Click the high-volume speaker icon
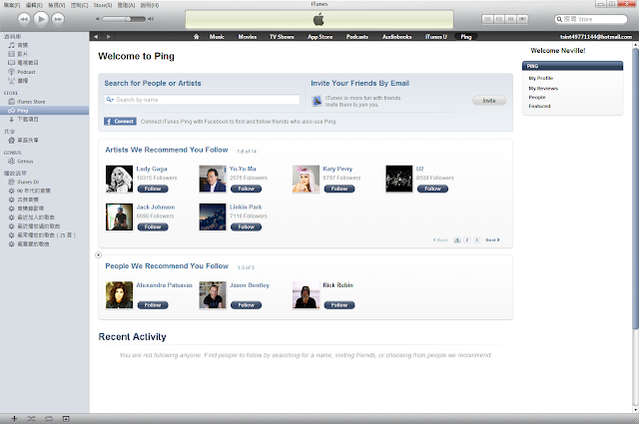The width and height of the screenshot is (639, 424). click(151, 19)
